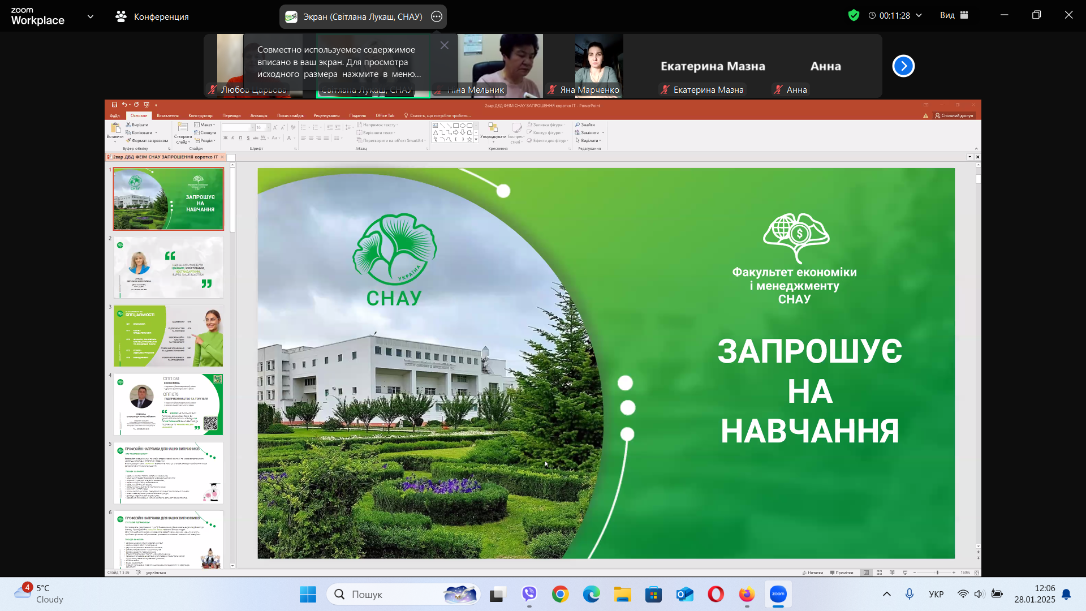Open Viber from the taskbar
Viewport: 1086px width, 611px height.
click(529, 594)
